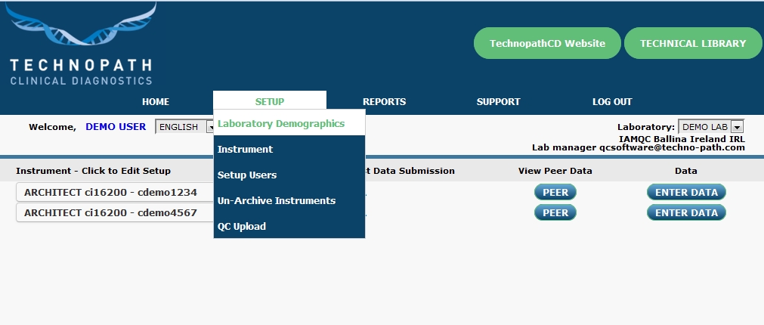Open the ENGLISH language dropdown

pyautogui.click(x=184, y=127)
